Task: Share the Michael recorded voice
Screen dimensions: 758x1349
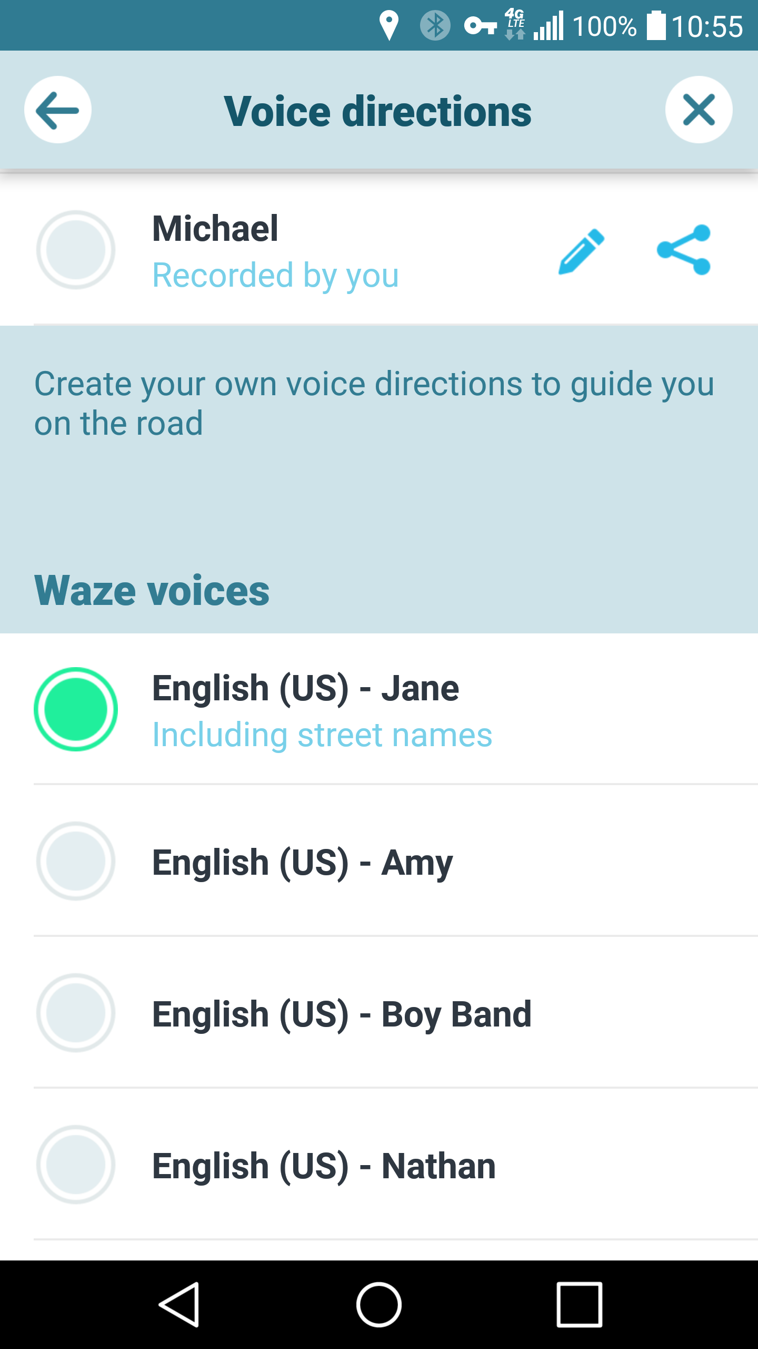Action: click(x=684, y=250)
